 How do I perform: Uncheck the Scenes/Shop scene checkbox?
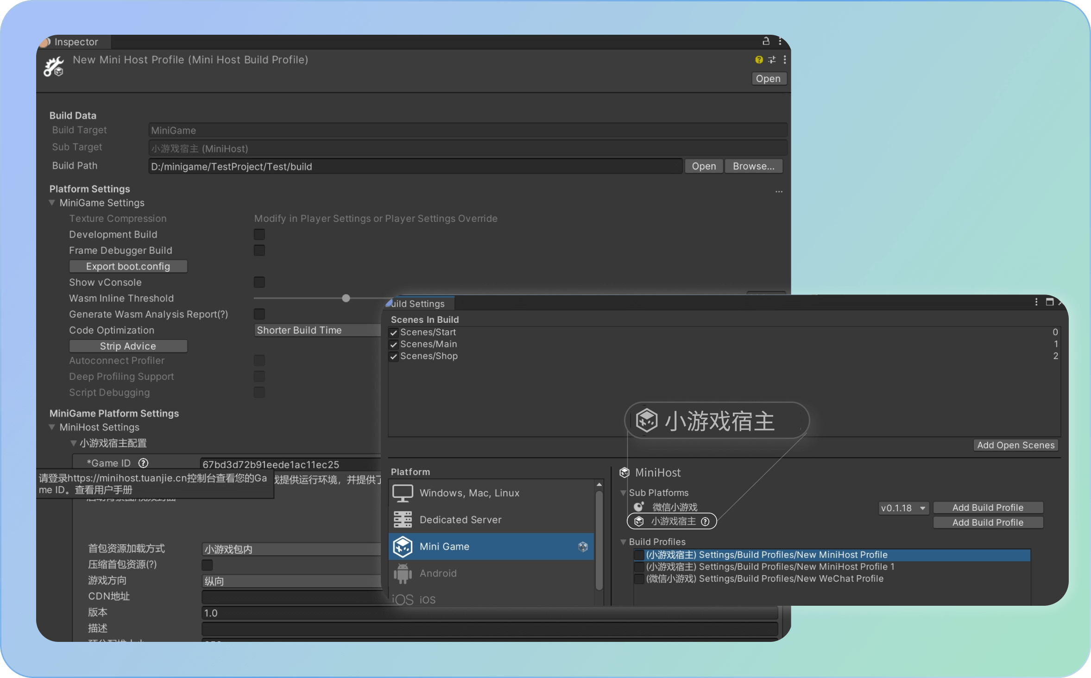coord(394,357)
